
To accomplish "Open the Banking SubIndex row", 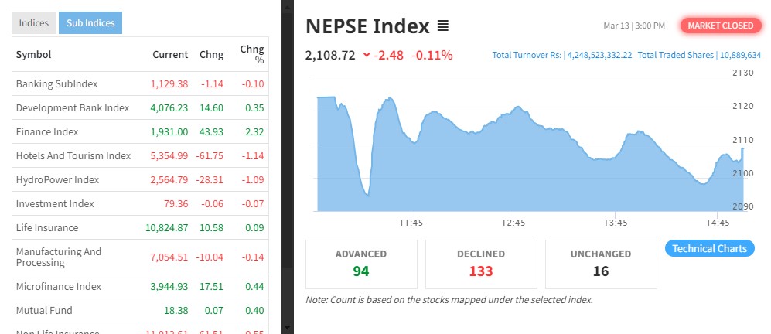I will click(x=57, y=83).
